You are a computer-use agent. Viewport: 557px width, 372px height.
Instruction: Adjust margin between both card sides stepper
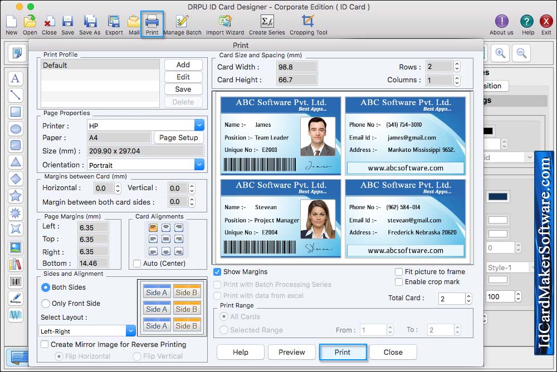click(x=192, y=202)
